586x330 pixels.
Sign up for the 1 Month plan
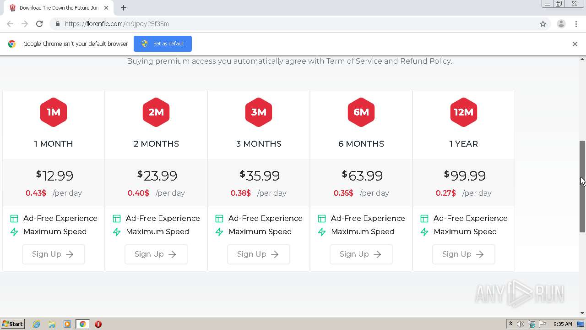pos(54,254)
